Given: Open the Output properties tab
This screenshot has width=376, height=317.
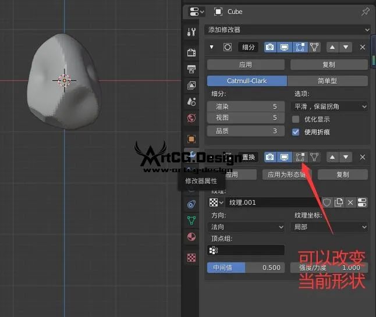Looking at the screenshot, I should point(191,69).
